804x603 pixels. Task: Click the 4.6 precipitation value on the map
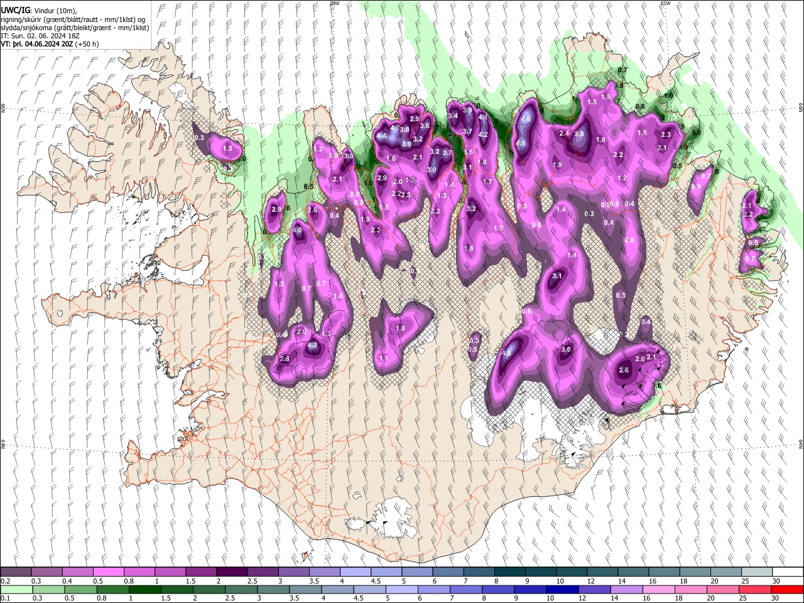526,119
